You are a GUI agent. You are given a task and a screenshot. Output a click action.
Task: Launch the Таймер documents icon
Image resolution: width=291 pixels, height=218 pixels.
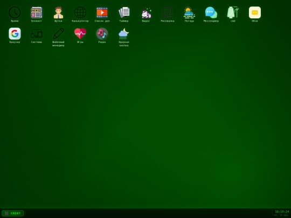pos(124,12)
